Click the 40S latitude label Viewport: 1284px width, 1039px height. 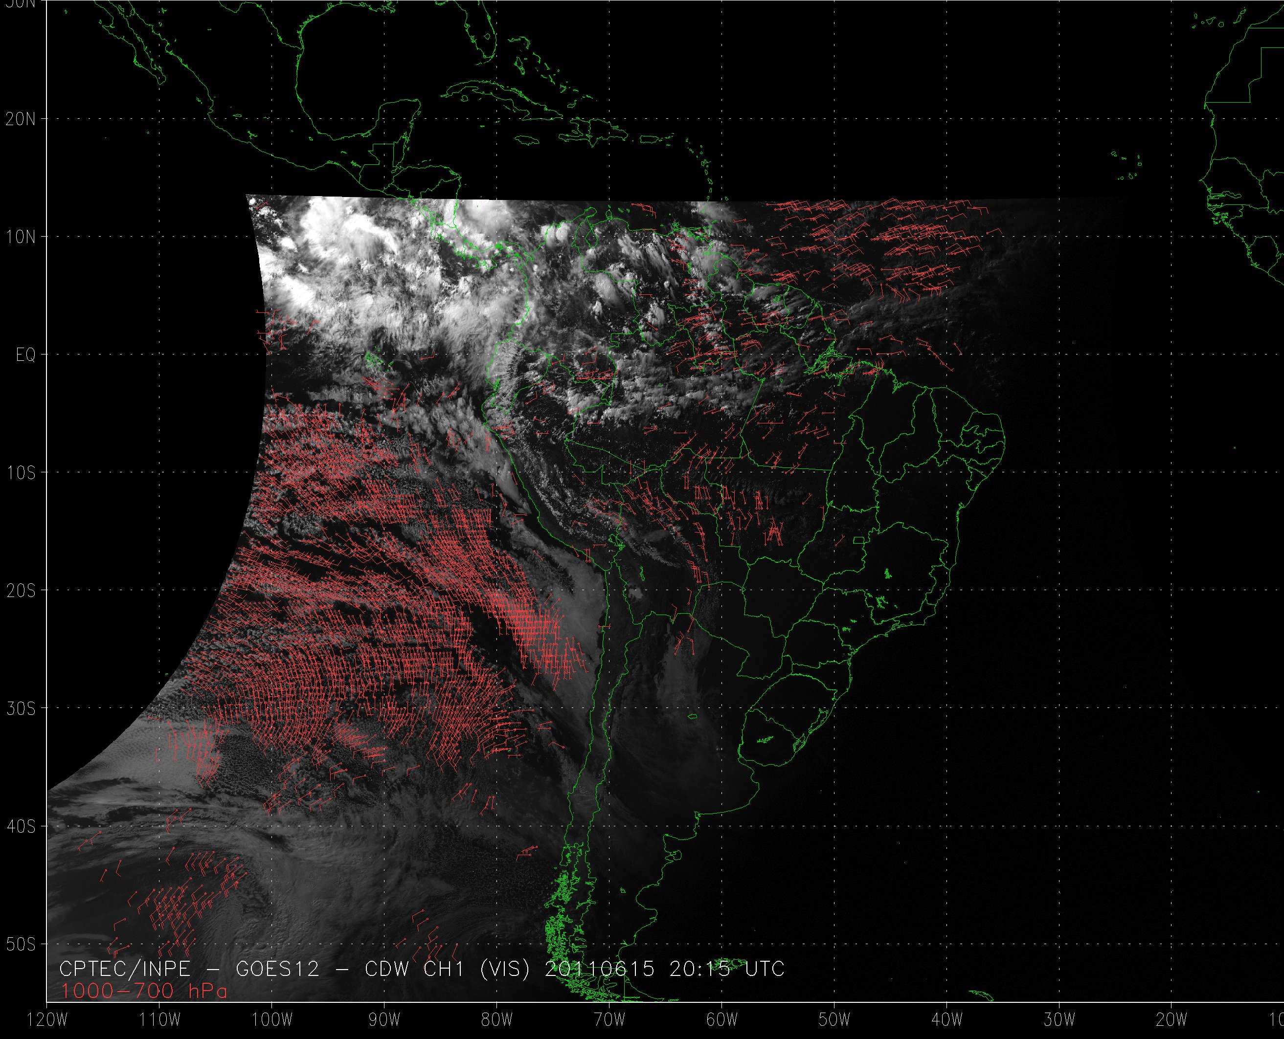click(x=21, y=826)
